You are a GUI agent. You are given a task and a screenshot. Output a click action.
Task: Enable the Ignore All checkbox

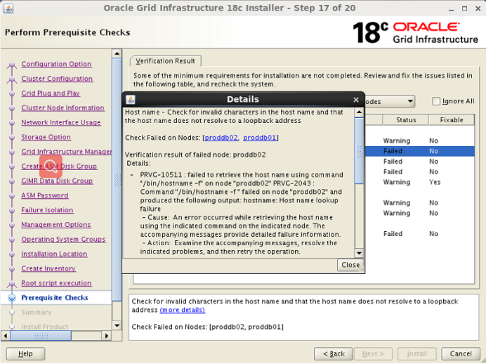[436, 101]
